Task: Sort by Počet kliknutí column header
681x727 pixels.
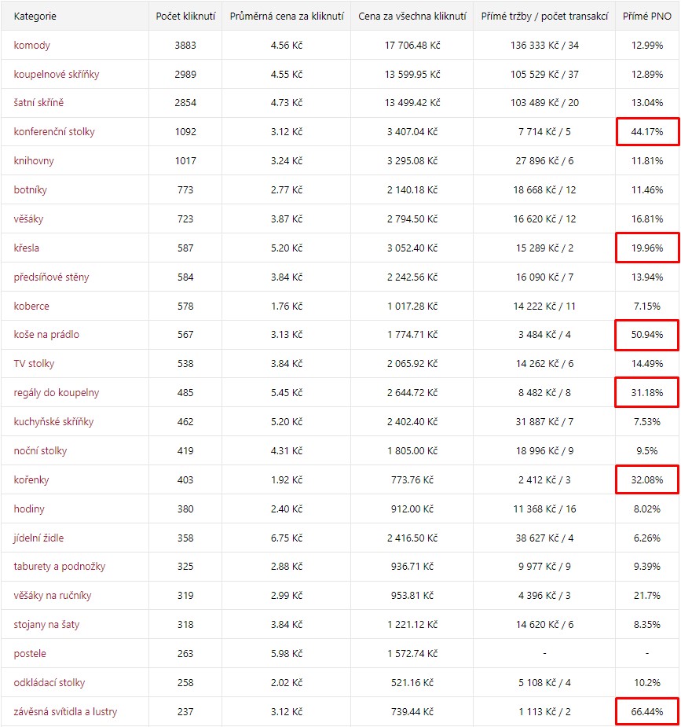Action: [185, 17]
